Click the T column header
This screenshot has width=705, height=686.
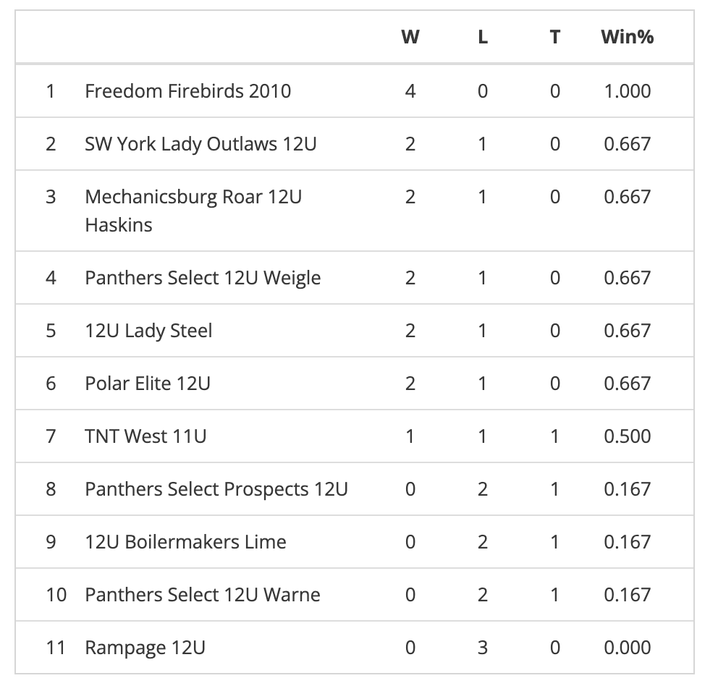[554, 37]
